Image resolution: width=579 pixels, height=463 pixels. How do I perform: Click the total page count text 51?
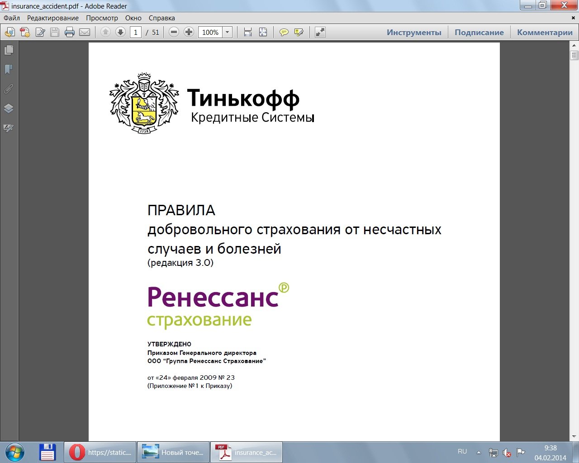(x=156, y=33)
